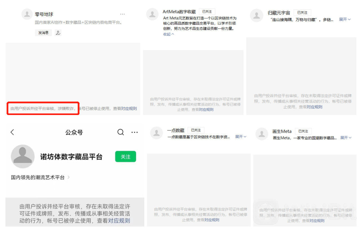Go back using the left arrow in 公众号

pyautogui.click(x=12, y=132)
